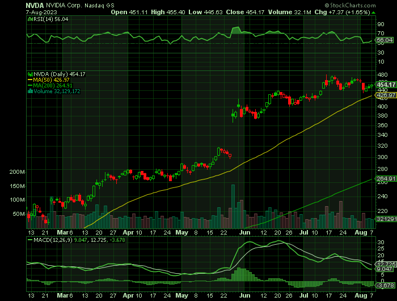Click Jun on the price chart date axis
397x301 pixels.
[244, 232]
